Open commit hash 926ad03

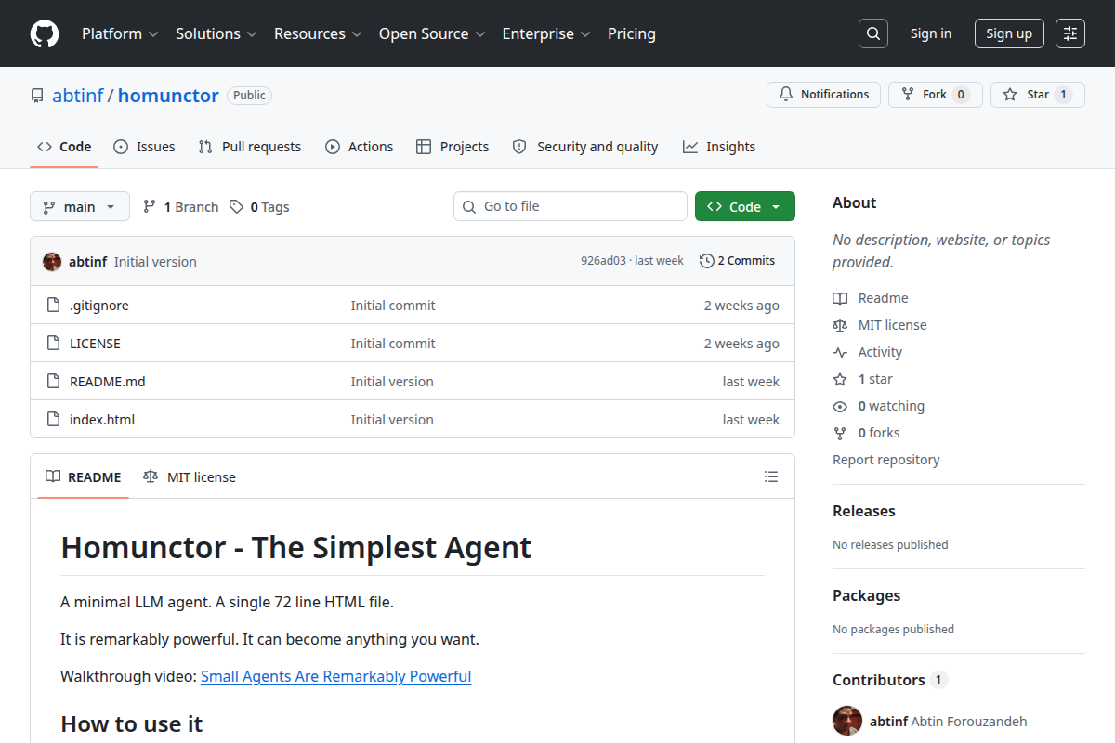[603, 261]
